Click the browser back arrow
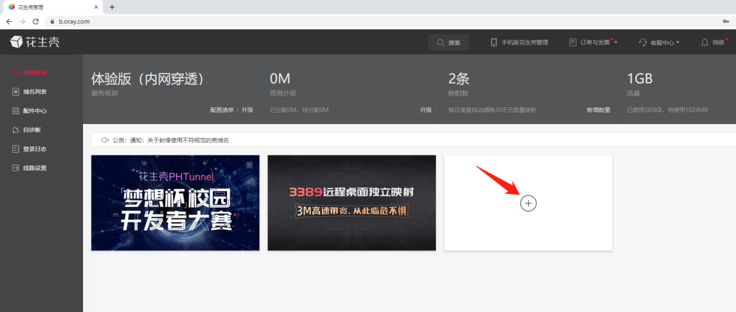Viewport: 736px width, 312px height. 9,21
